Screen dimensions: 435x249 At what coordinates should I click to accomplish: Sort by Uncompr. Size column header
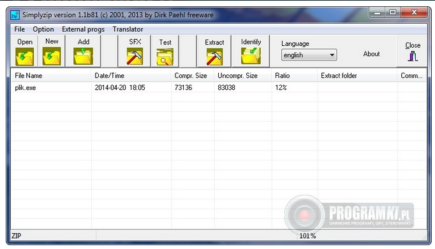click(x=242, y=75)
